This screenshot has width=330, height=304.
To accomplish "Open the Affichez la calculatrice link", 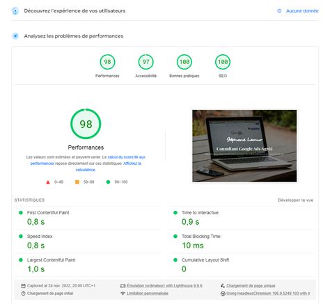I will pos(109,166).
